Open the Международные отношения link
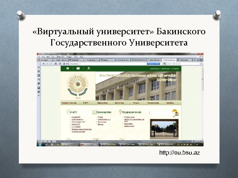 [82, 129]
